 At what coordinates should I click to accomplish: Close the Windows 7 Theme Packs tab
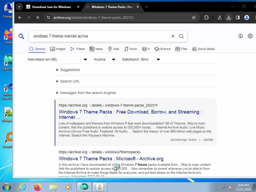tap(138, 7)
